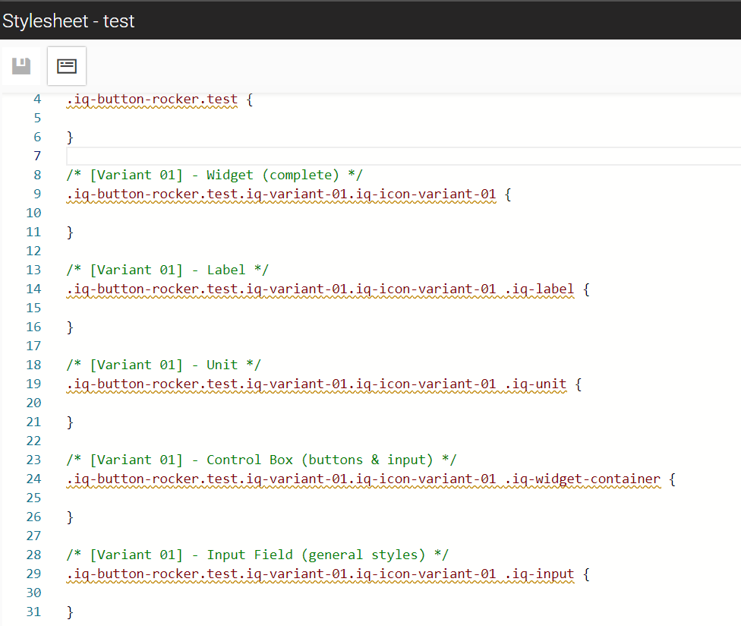Click line number 4 in gutter

[x=37, y=100]
